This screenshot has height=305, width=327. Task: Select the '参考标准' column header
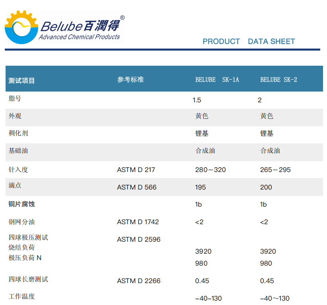pos(130,79)
